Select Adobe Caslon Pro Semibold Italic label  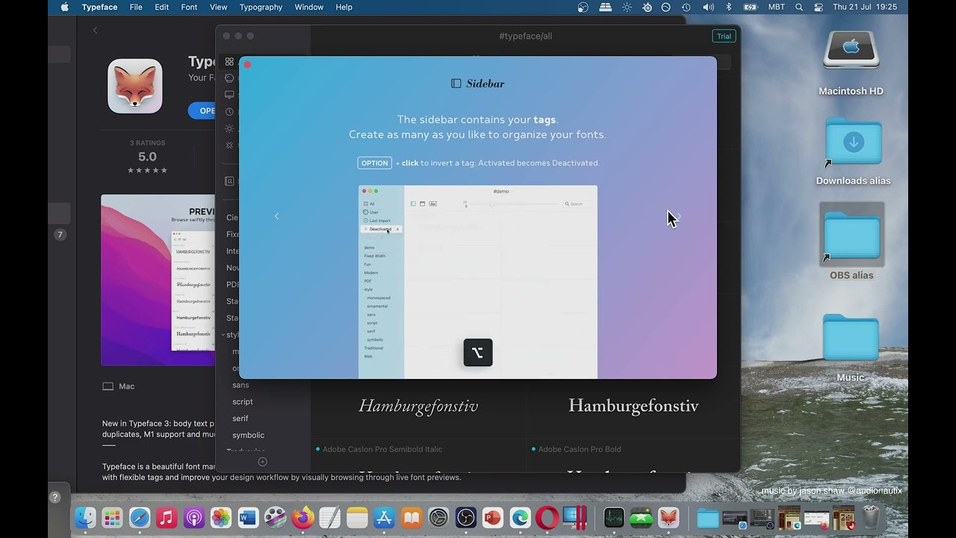[x=382, y=449]
